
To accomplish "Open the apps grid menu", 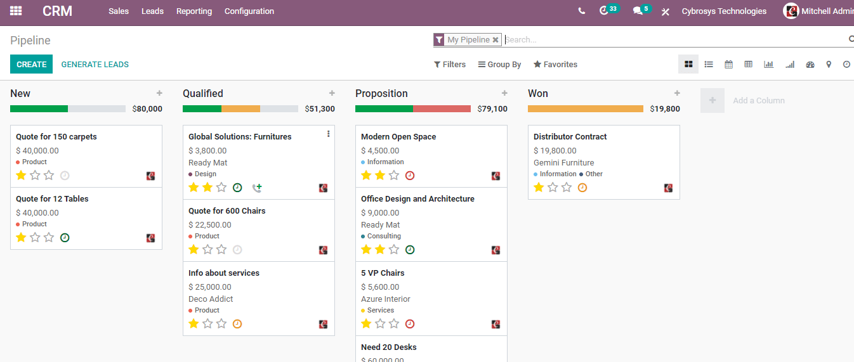I will pyautogui.click(x=16, y=11).
